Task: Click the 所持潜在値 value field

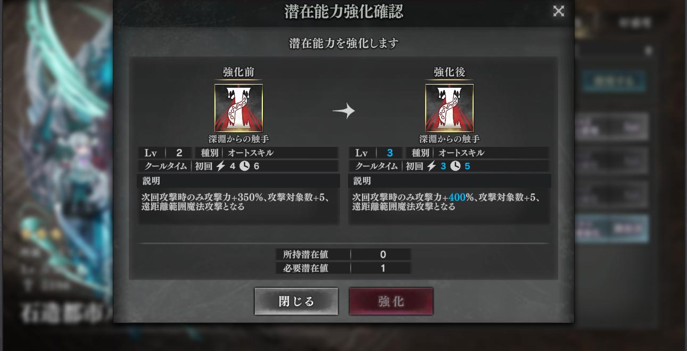Action: tap(382, 254)
